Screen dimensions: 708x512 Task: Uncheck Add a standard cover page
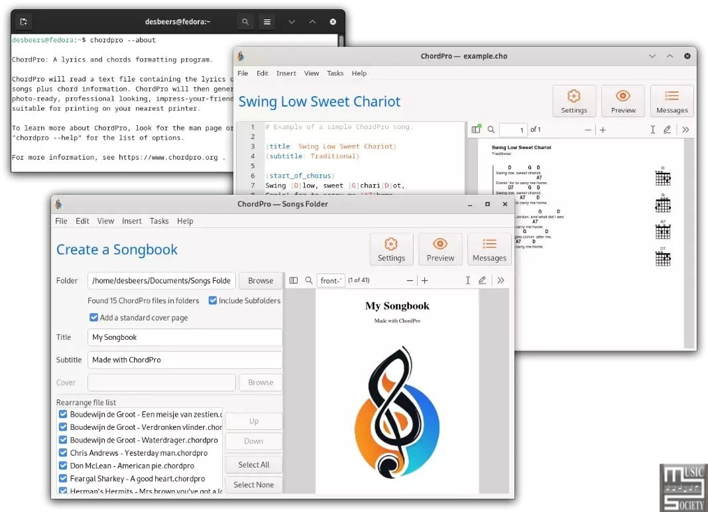click(x=93, y=317)
